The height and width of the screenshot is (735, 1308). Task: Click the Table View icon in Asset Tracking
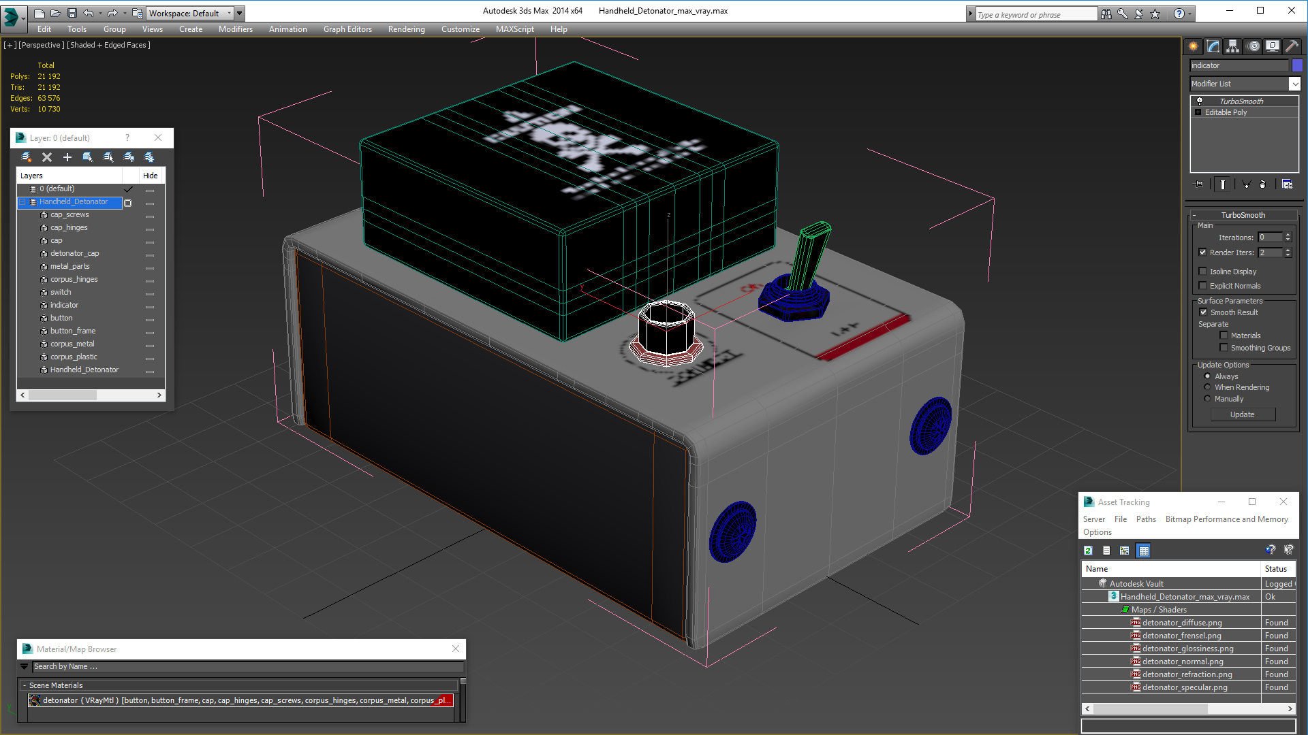click(x=1144, y=551)
